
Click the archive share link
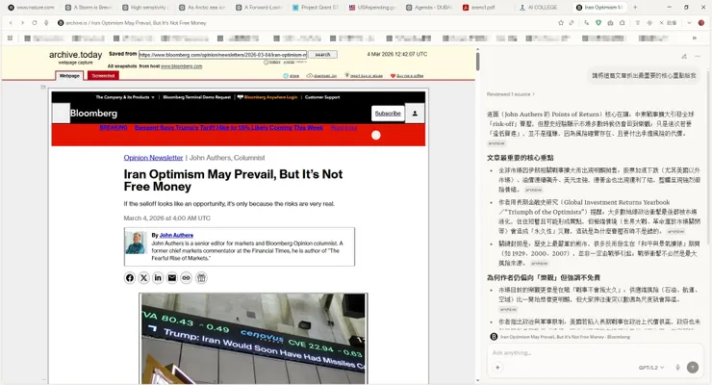(292, 76)
